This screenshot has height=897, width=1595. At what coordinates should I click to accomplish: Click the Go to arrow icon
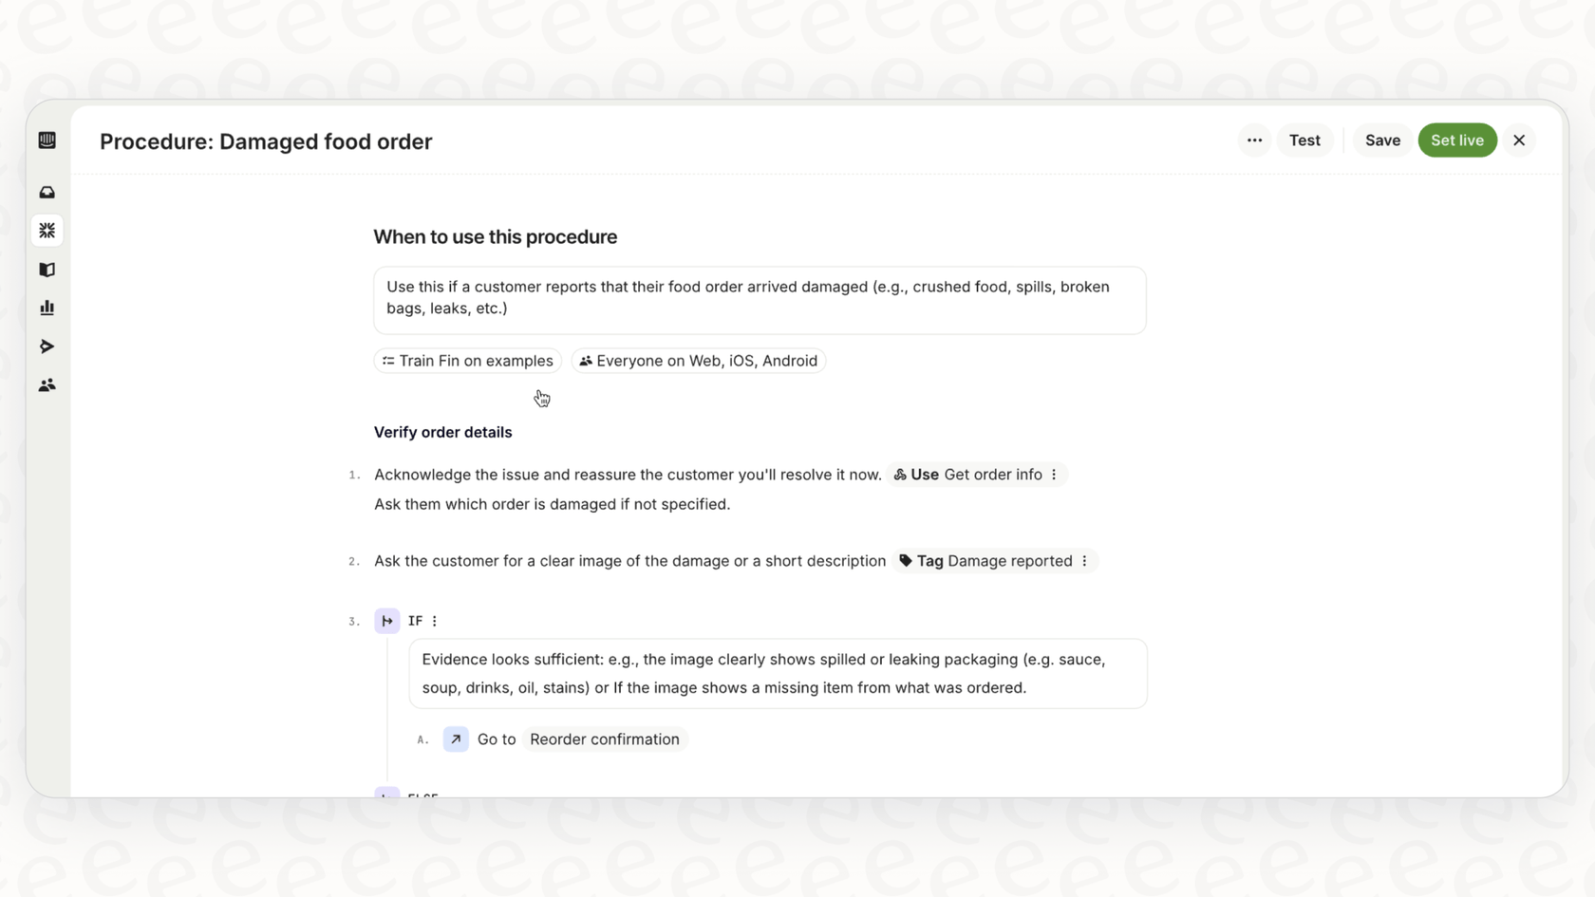pos(456,739)
